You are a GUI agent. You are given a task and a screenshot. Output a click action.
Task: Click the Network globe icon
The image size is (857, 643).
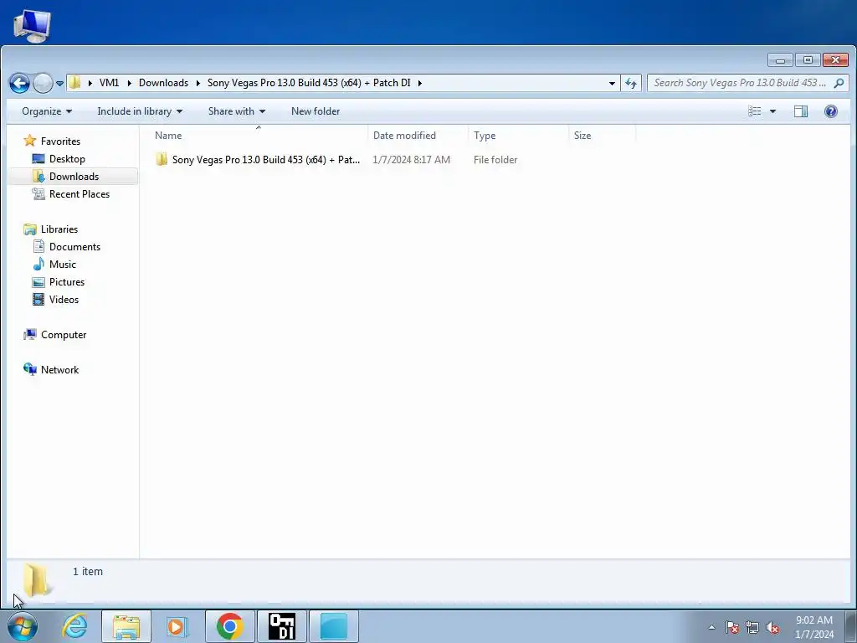(x=29, y=369)
